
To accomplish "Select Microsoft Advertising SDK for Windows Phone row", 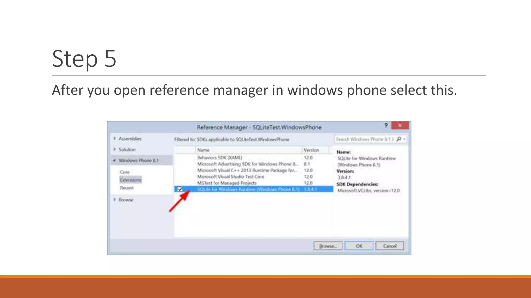I will 254,164.
